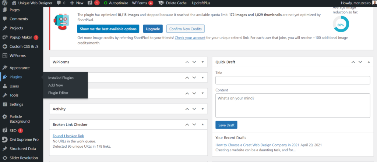Open Found 1 broken link
This screenshot has width=377, height=162.
[68, 136]
